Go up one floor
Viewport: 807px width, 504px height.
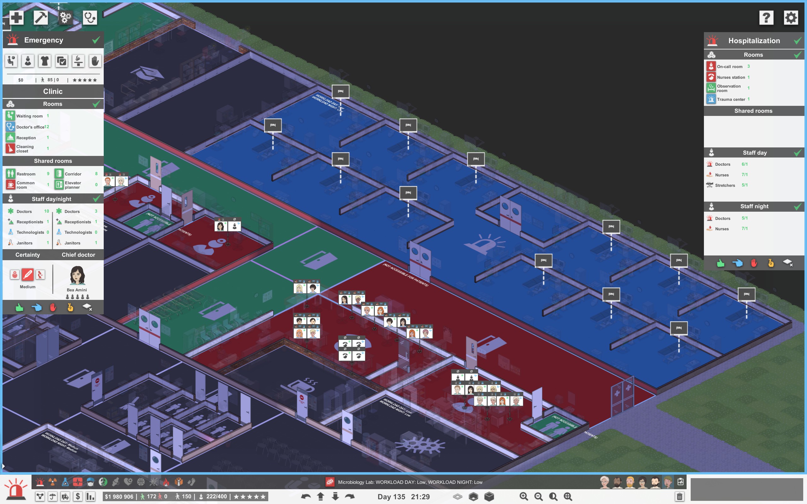321,496
